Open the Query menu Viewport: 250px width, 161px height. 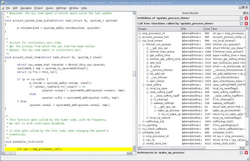click(x=49, y=8)
